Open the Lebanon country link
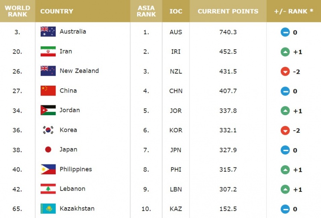This screenshot has height=218, width=321. pos(72,189)
